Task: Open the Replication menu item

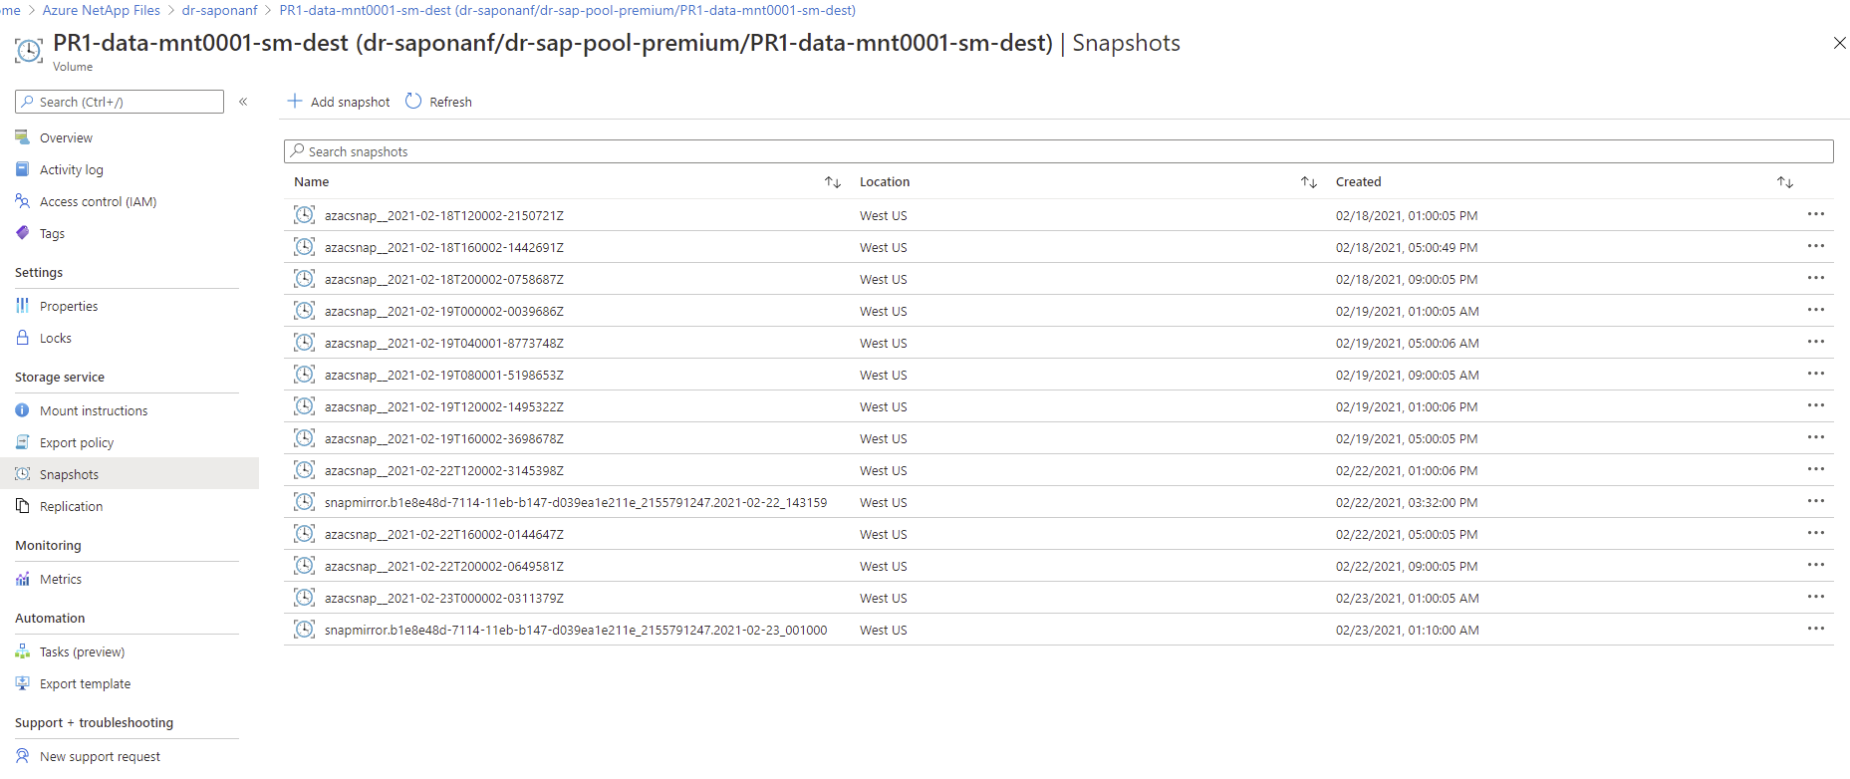Action: point(71,506)
